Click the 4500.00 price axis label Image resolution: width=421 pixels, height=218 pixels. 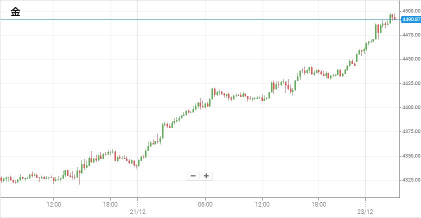(411, 10)
